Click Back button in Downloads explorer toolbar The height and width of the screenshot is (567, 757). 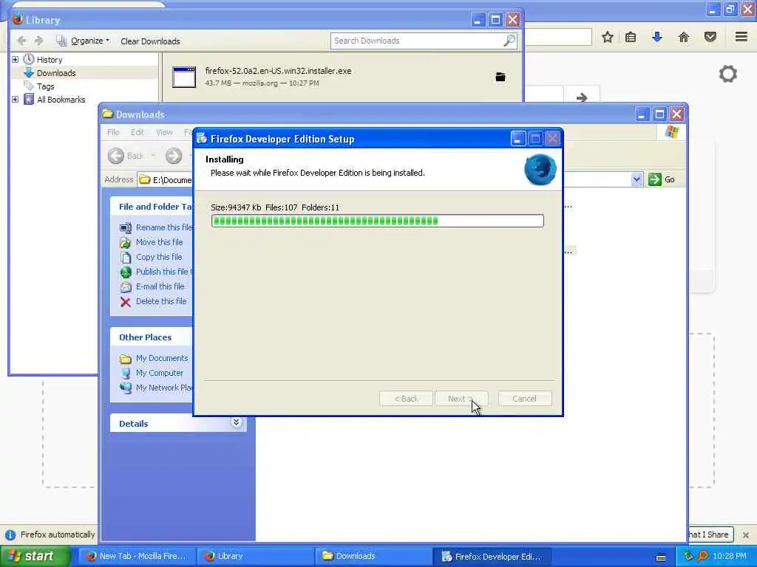point(126,156)
